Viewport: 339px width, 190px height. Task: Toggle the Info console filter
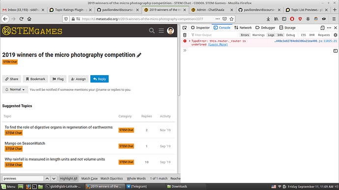[280, 35]
